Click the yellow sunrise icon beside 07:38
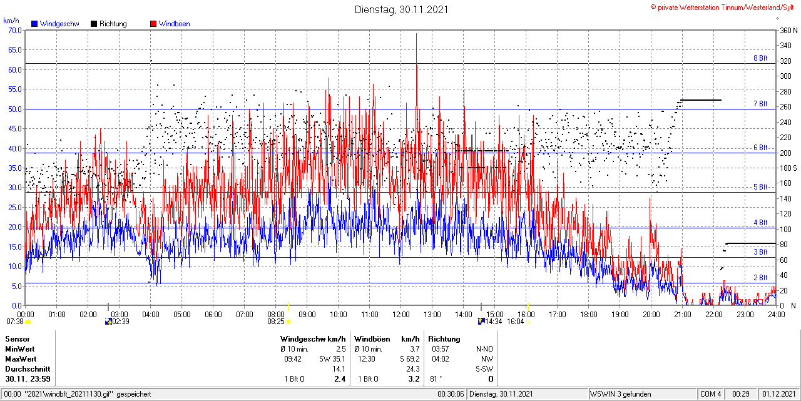The height and width of the screenshot is (401, 801). tap(28, 322)
